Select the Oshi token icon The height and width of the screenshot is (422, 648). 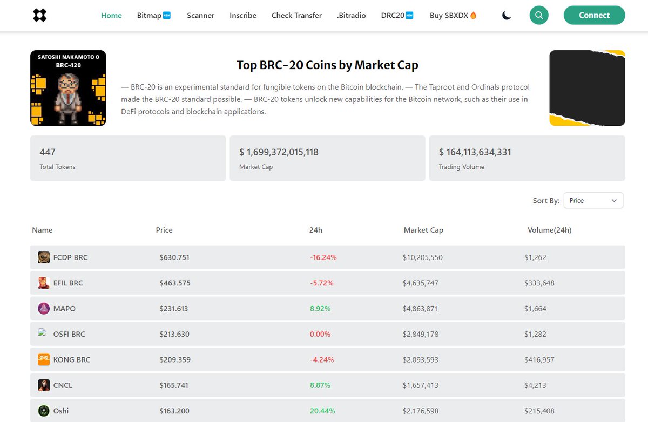[x=44, y=410]
